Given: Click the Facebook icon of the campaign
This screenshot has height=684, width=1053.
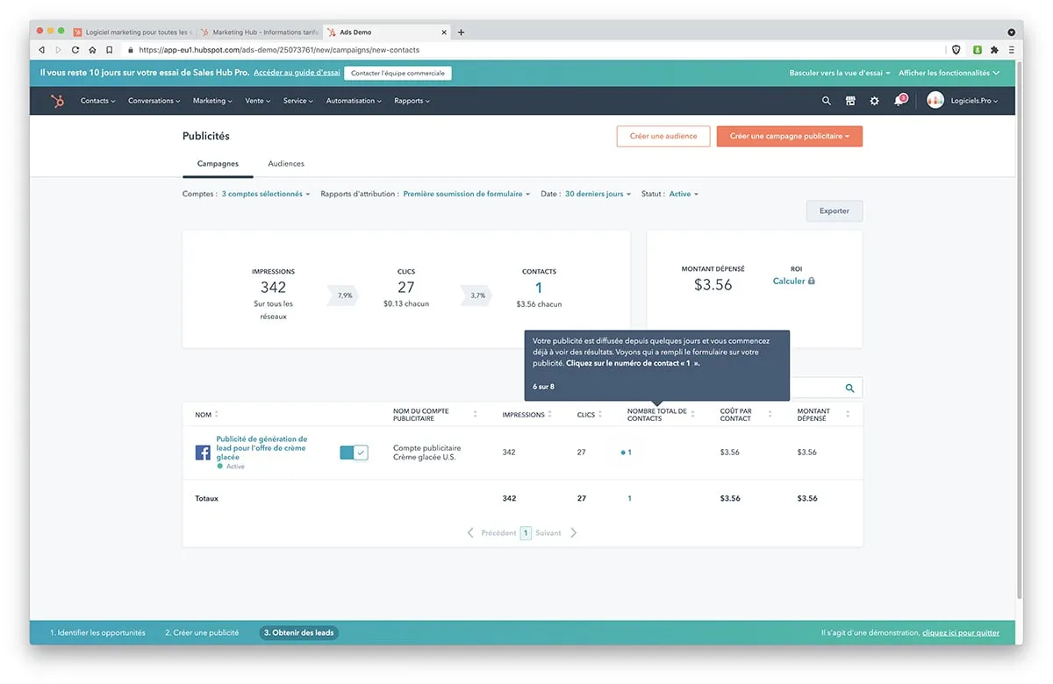Looking at the screenshot, I should 203,452.
